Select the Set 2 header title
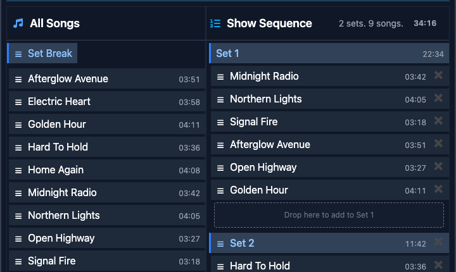The height and width of the screenshot is (272, 456). (x=242, y=243)
